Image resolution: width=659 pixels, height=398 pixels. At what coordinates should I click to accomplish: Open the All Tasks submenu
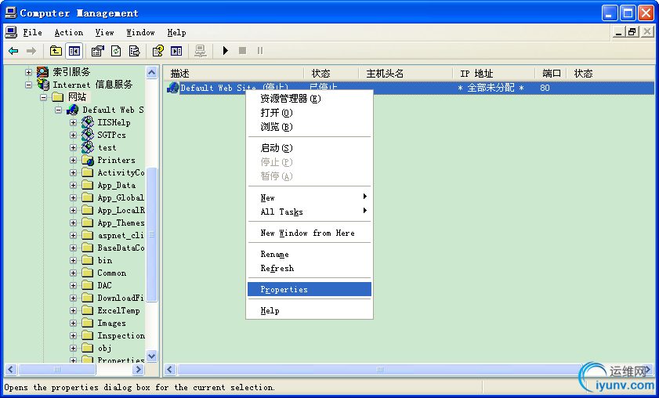310,212
